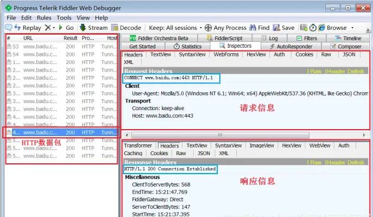Screen dimensions: 373x217
Task: Click the Browse Internet Explorer icon
Action: pos(321,28)
